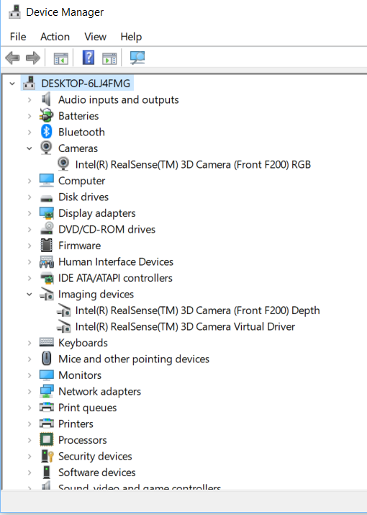This screenshot has width=367, height=515.
Task: Collapse the DESKTOP-6LJ4FMG root node
Action: click(x=12, y=84)
